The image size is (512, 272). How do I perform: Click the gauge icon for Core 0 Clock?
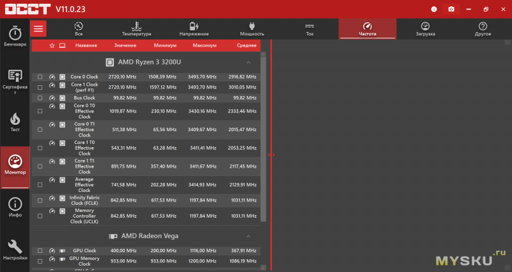click(52, 77)
